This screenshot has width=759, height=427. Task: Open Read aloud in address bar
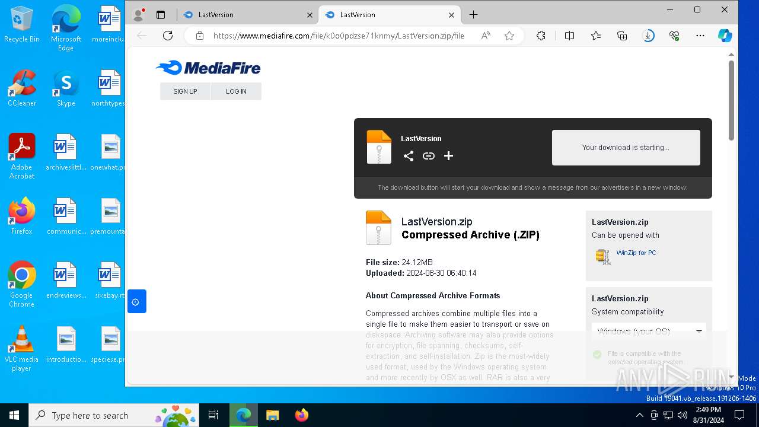click(x=486, y=36)
